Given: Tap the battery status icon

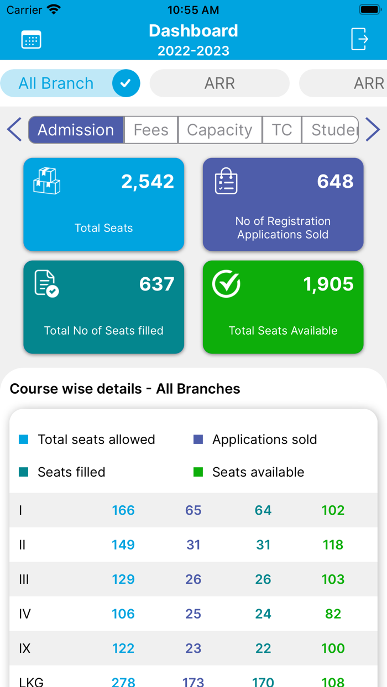Looking at the screenshot, I should click(369, 9).
